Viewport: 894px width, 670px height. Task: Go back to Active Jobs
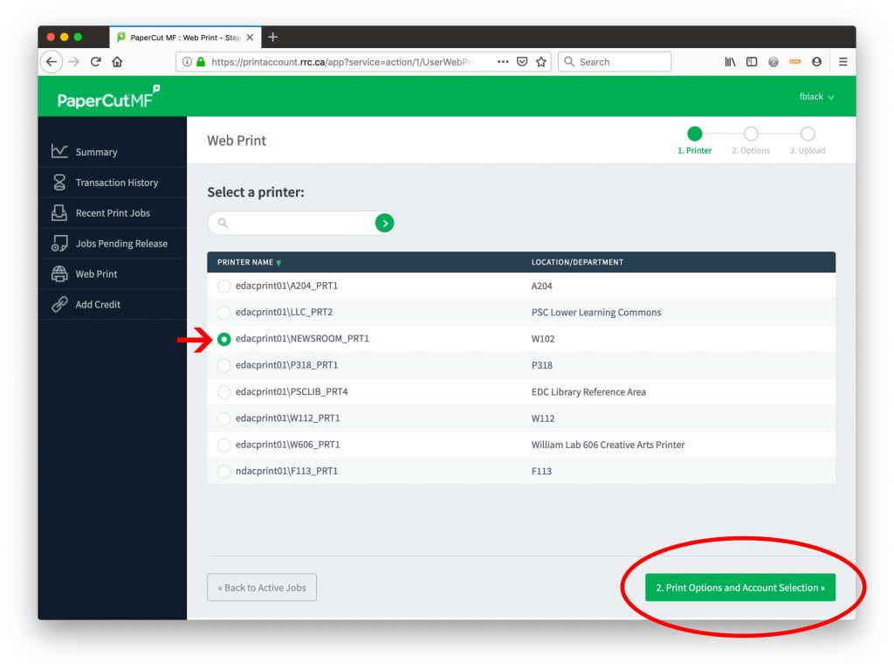coord(262,588)
